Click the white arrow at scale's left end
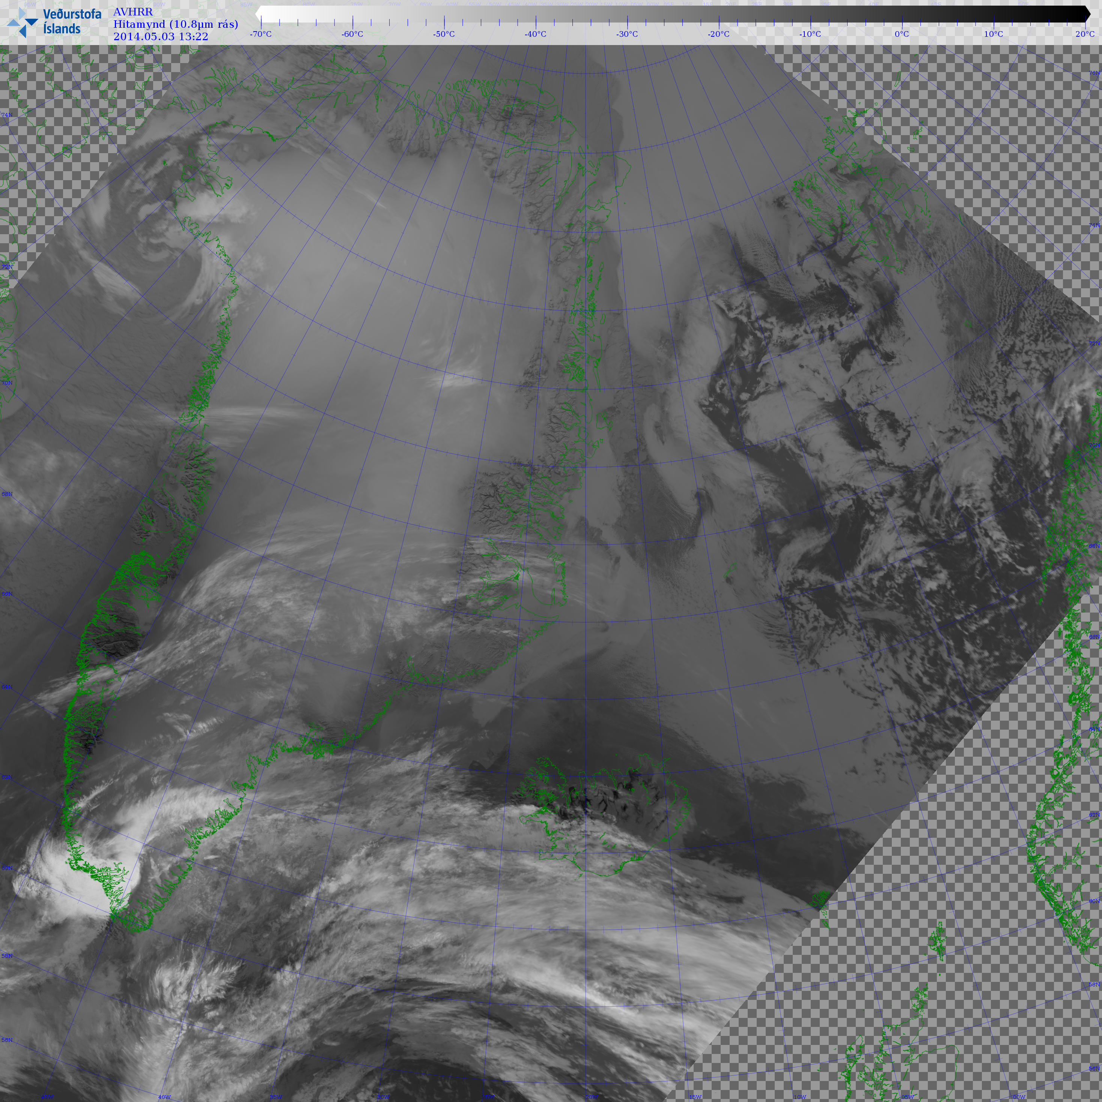Viewport: 1102px width, 1102px height. coord(258,14)
